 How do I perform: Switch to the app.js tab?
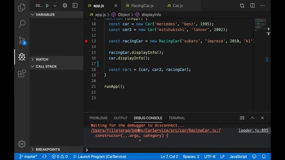pos(98,6)
